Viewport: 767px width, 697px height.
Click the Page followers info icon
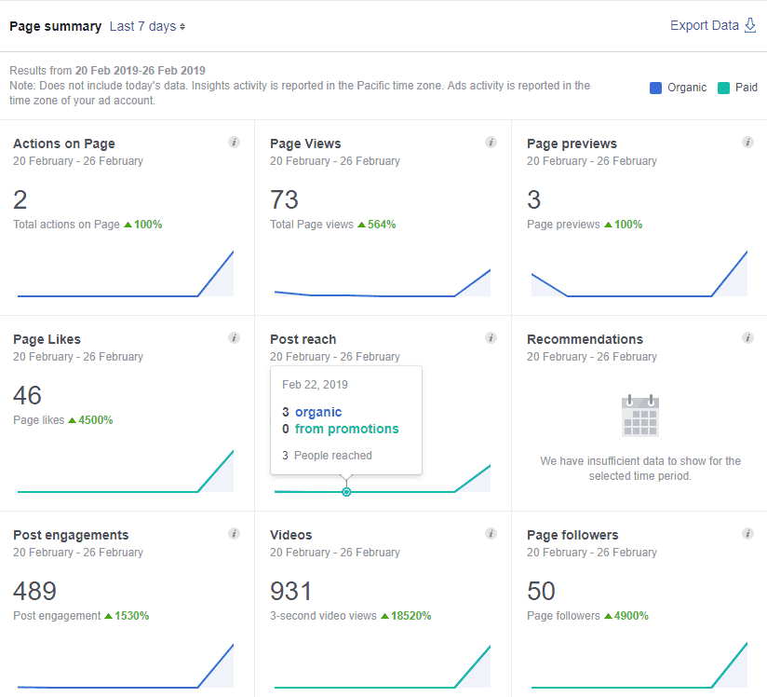(747, 534)
